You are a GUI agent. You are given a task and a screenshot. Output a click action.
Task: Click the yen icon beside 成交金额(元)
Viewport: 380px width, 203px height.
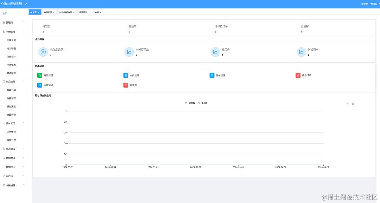point(43,52)
